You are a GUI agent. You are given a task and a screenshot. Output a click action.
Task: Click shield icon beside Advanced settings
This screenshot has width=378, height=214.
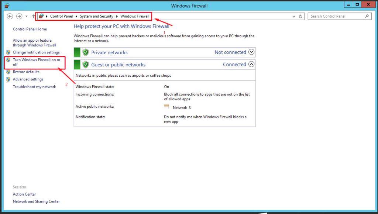click(x=8, y=79)
